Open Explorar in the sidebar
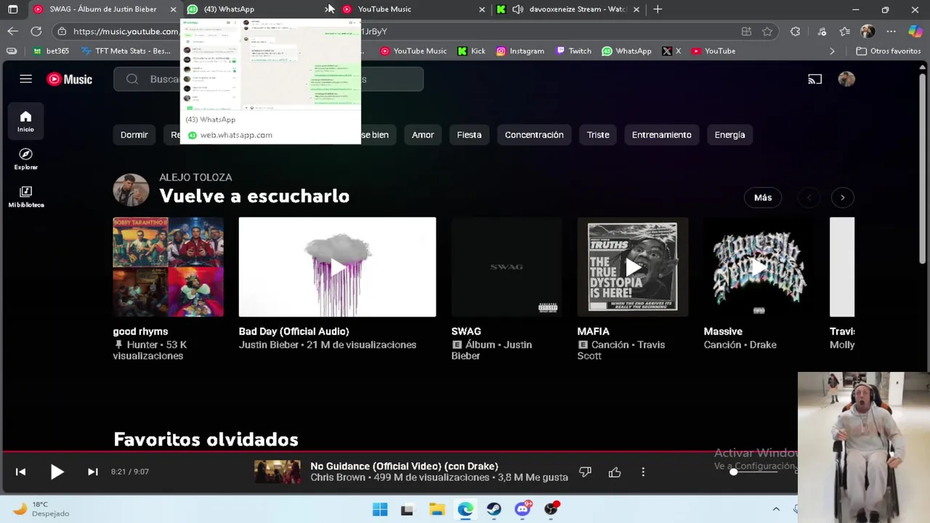Screen dimensions: 930x523 tap(25, 159)
